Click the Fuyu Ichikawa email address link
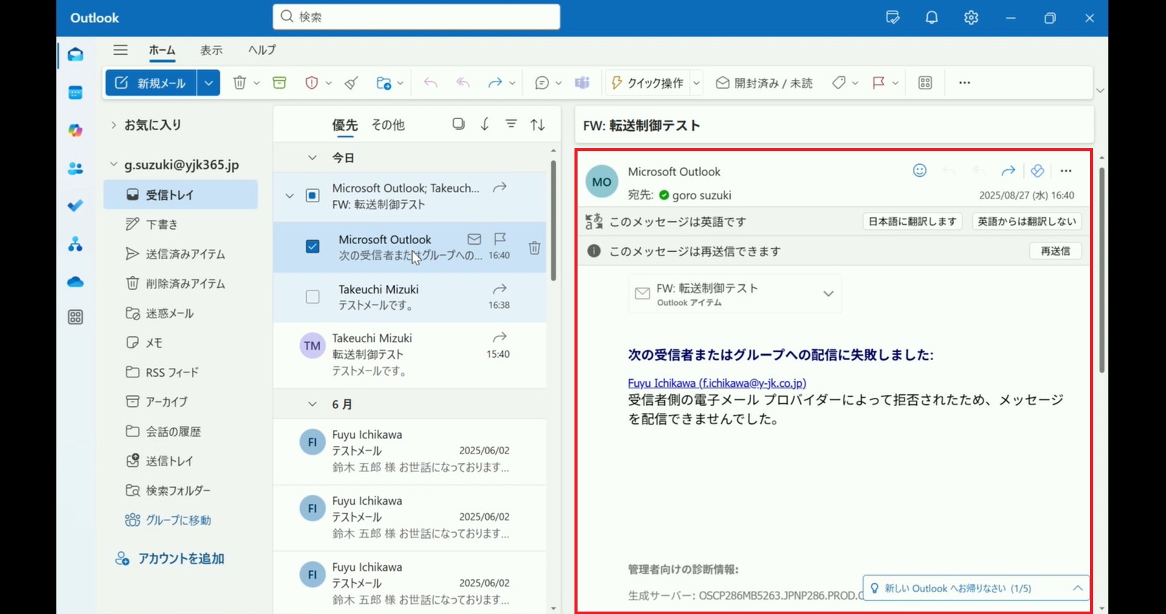This screenshot has height=614, width=1166. pyautogui.click(x=717, y=383)
